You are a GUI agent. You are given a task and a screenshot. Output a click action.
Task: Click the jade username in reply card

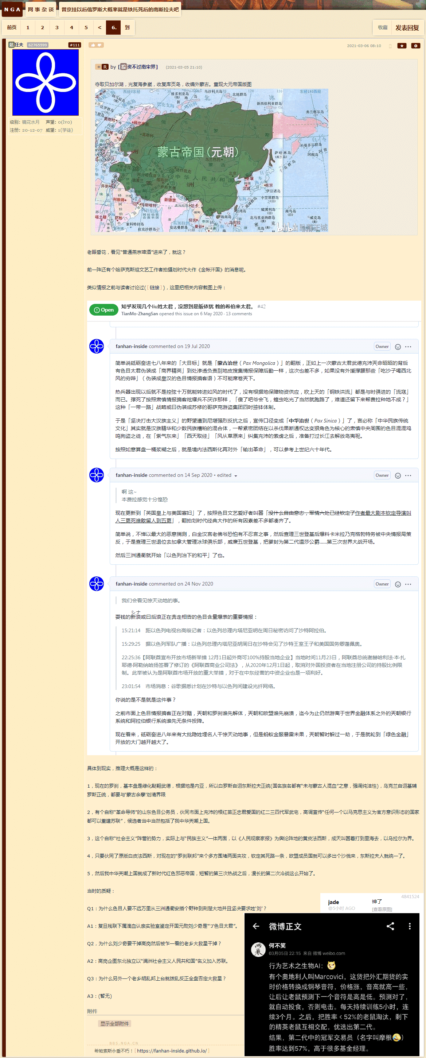click(334, 902)
